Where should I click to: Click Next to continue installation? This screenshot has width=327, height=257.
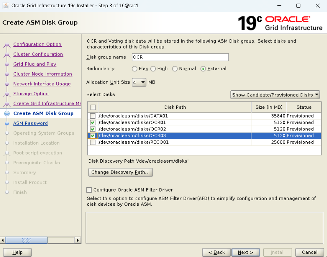(246, 252)
